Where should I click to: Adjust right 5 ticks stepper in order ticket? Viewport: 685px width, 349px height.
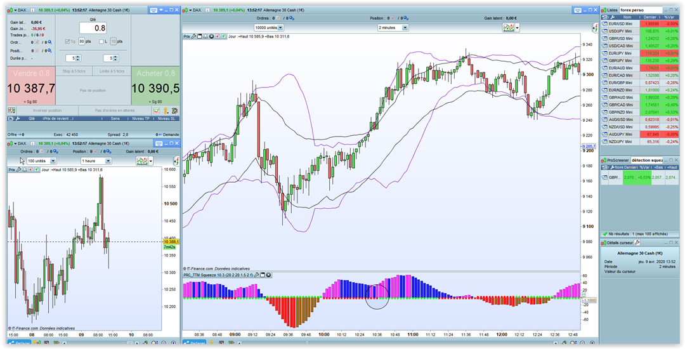pyautogui.click(x=111, y=58)
